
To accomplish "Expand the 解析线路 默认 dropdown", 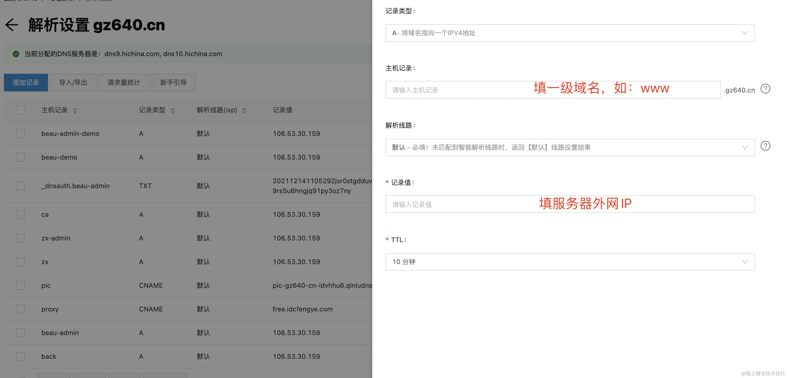I will pos(570,147).
